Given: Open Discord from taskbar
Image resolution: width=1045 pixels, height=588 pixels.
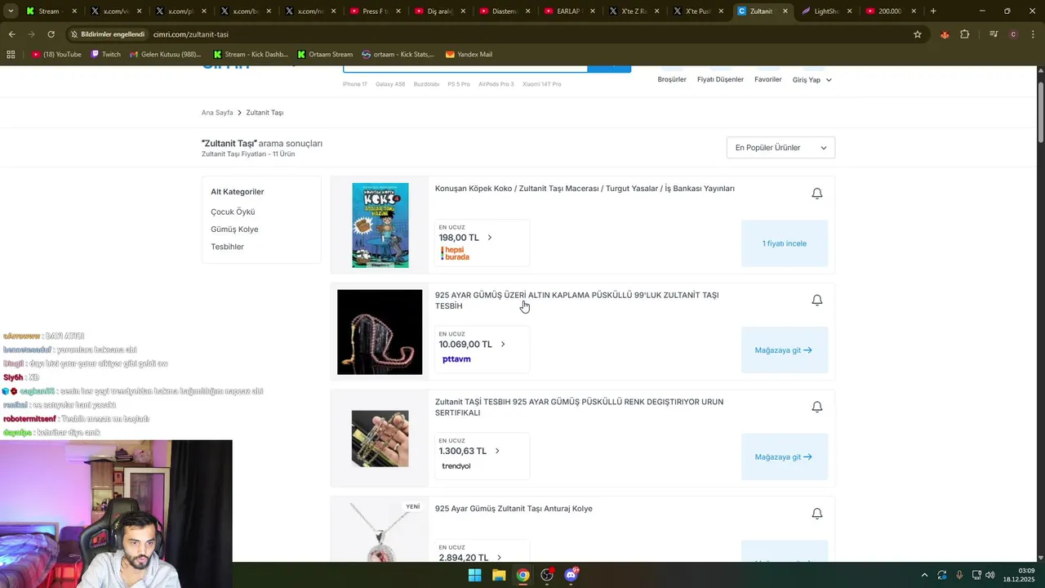Looking at the screenshot, I should pyautogui.click(x=571, y=575).
